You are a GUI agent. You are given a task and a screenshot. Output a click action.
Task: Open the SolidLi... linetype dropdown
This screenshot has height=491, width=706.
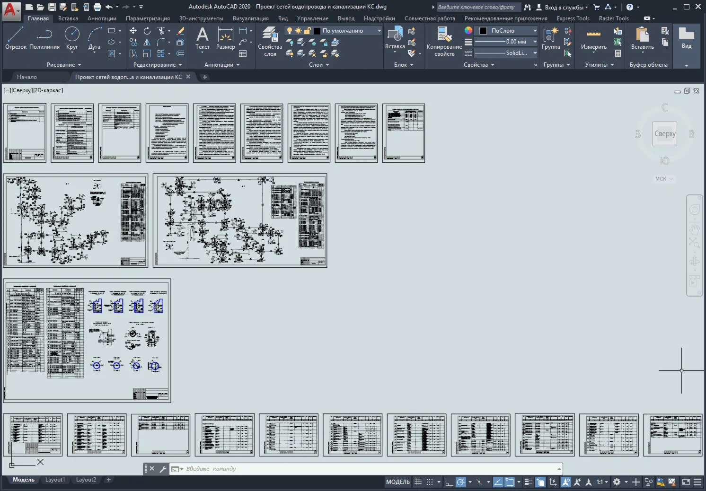point(506,53)
